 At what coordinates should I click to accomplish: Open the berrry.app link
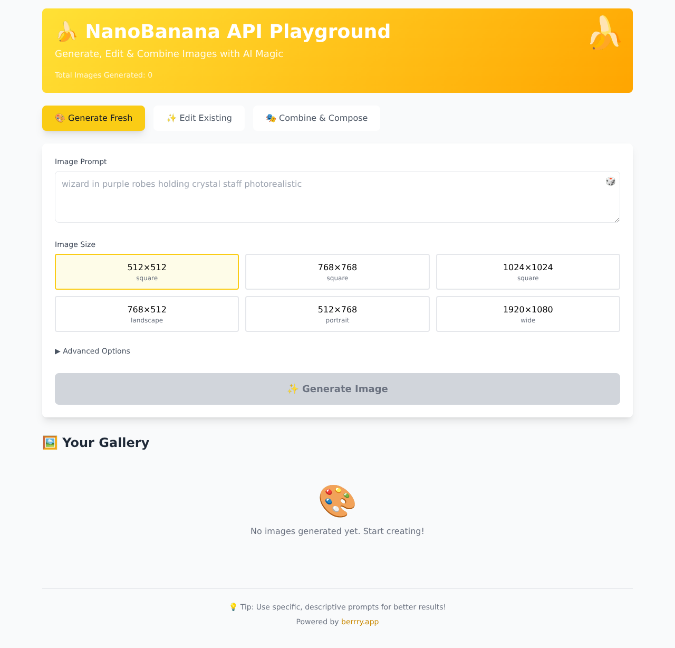(x=360, y=622)
